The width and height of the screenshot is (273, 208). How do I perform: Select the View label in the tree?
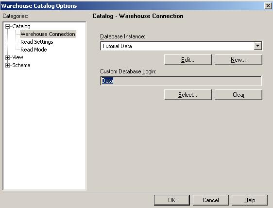click(17, 57)
